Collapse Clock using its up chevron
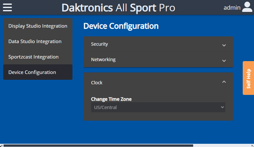 click(x=224, y=82)
